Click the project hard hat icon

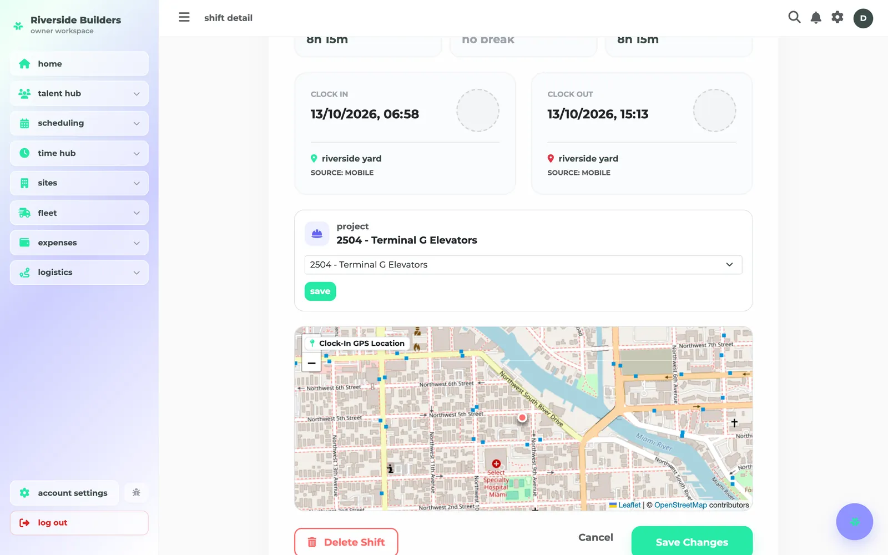point(317,234)
